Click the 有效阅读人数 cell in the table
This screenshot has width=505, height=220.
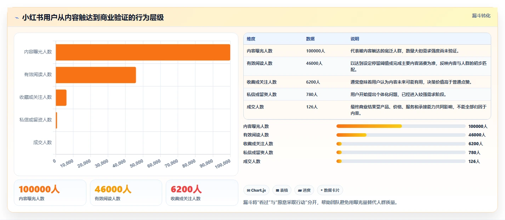tap(260, 63)
